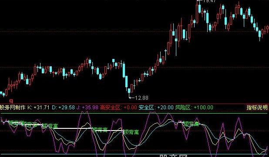
Task: Click the J: +35.98 indicator value
Action: coord(87,108)
